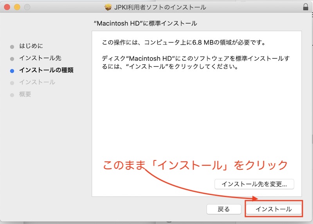Click the text about 6.8 MBの領域が必要です
The height and width of the screenshot is (224, 313).
(183, 43)
